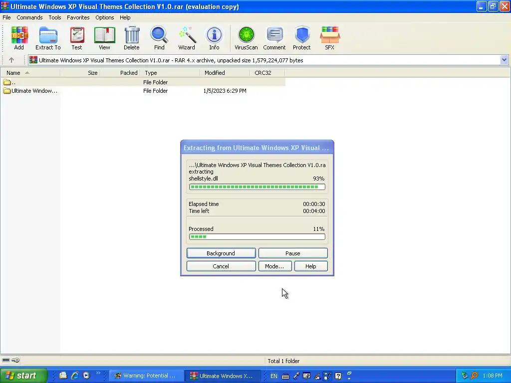Sort by the Size column header
Image resolution: width=511 pixels, height=383 pixels.
[80, 73]
